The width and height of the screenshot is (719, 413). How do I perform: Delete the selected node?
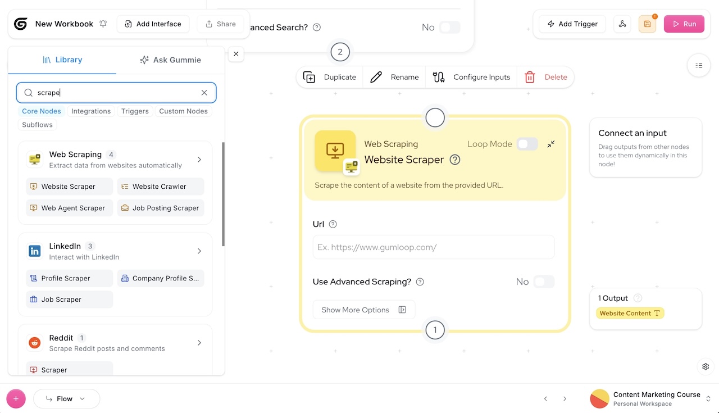coord(546,77)
